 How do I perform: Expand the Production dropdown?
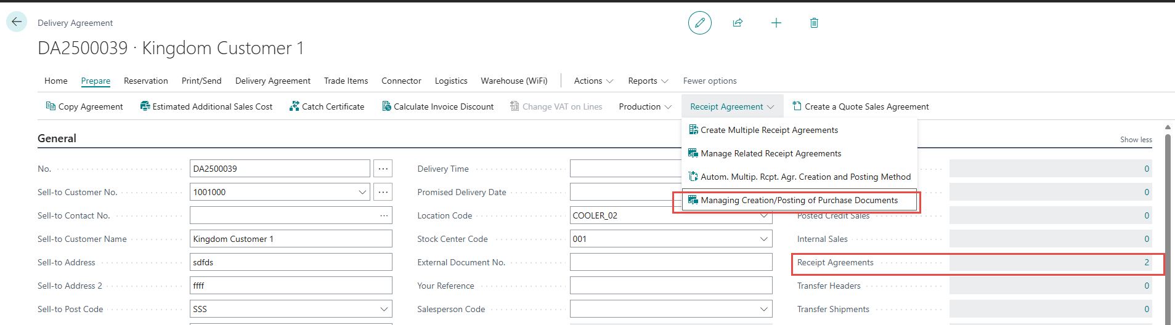click(x=645, y=106)
